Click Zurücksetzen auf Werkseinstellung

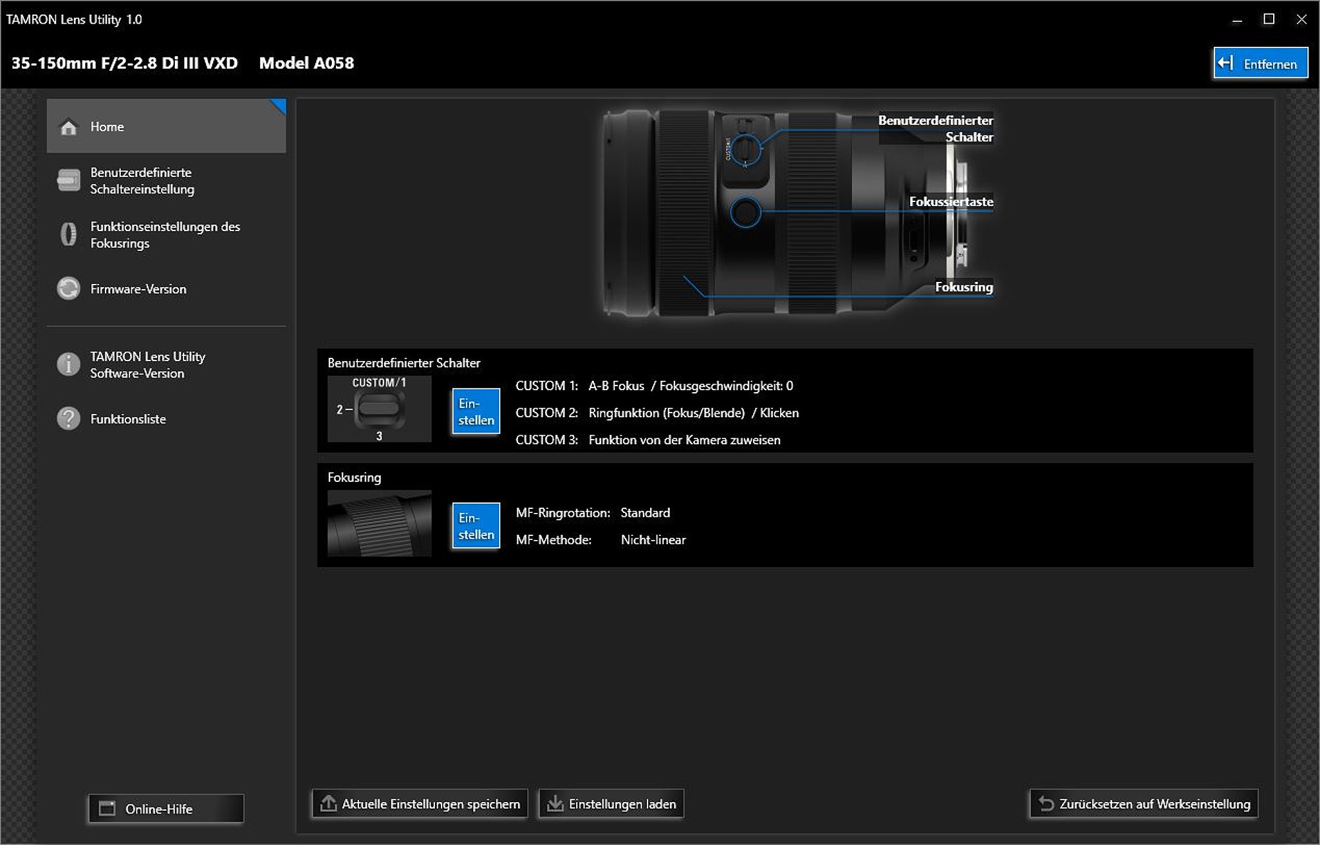point(1144,803)
